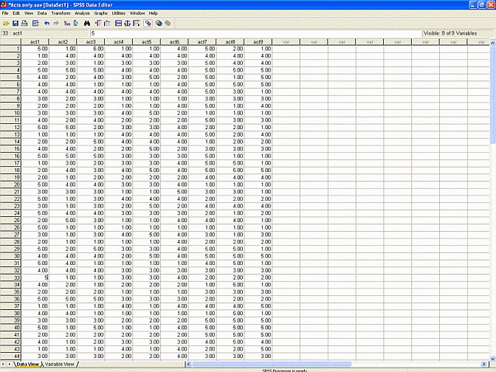Image resolution: width=496 pixels, height=372 pixels.
Task: Undo the last action with the blue arrow
Action: point(46,23)
